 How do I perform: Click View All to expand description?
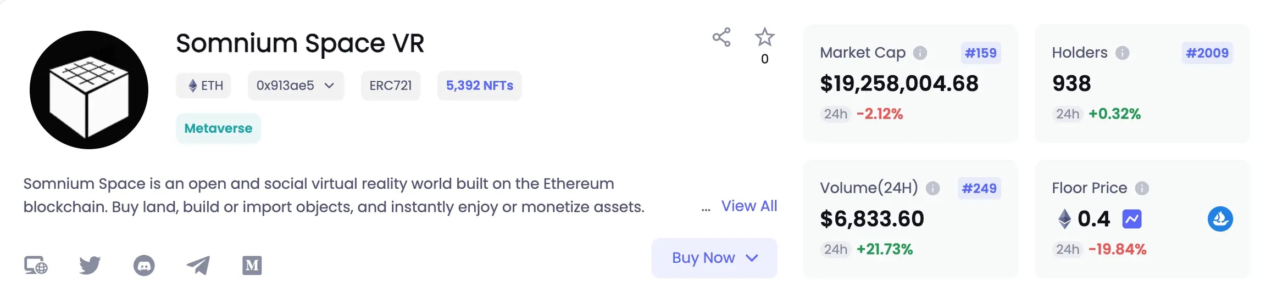[x=748, y=206]
